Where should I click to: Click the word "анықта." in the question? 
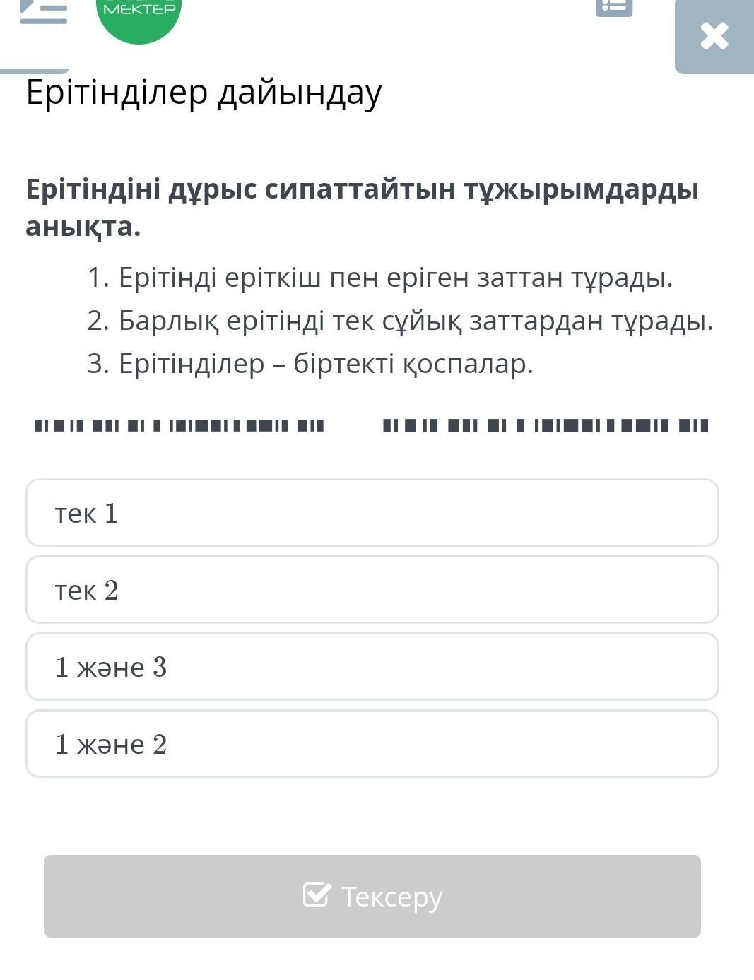(x=83, y=227)
